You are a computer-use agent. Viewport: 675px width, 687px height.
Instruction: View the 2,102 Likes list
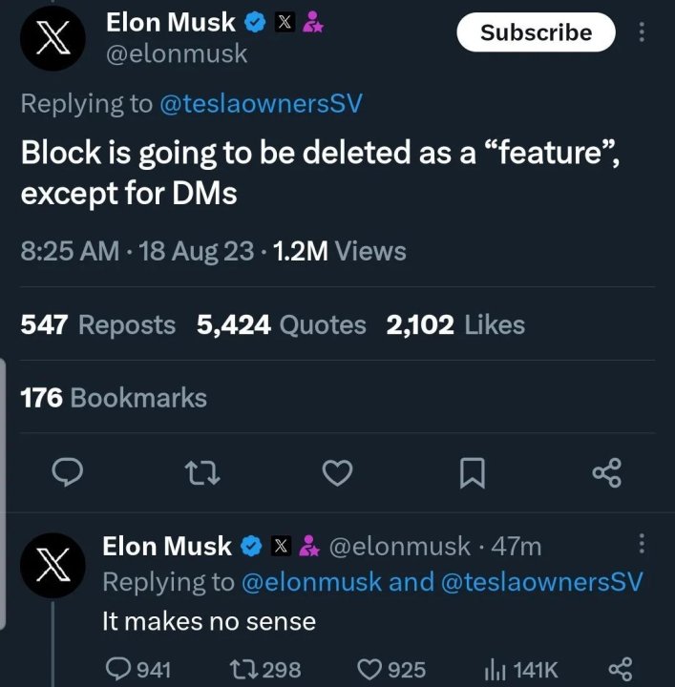[x=455, y=325]
